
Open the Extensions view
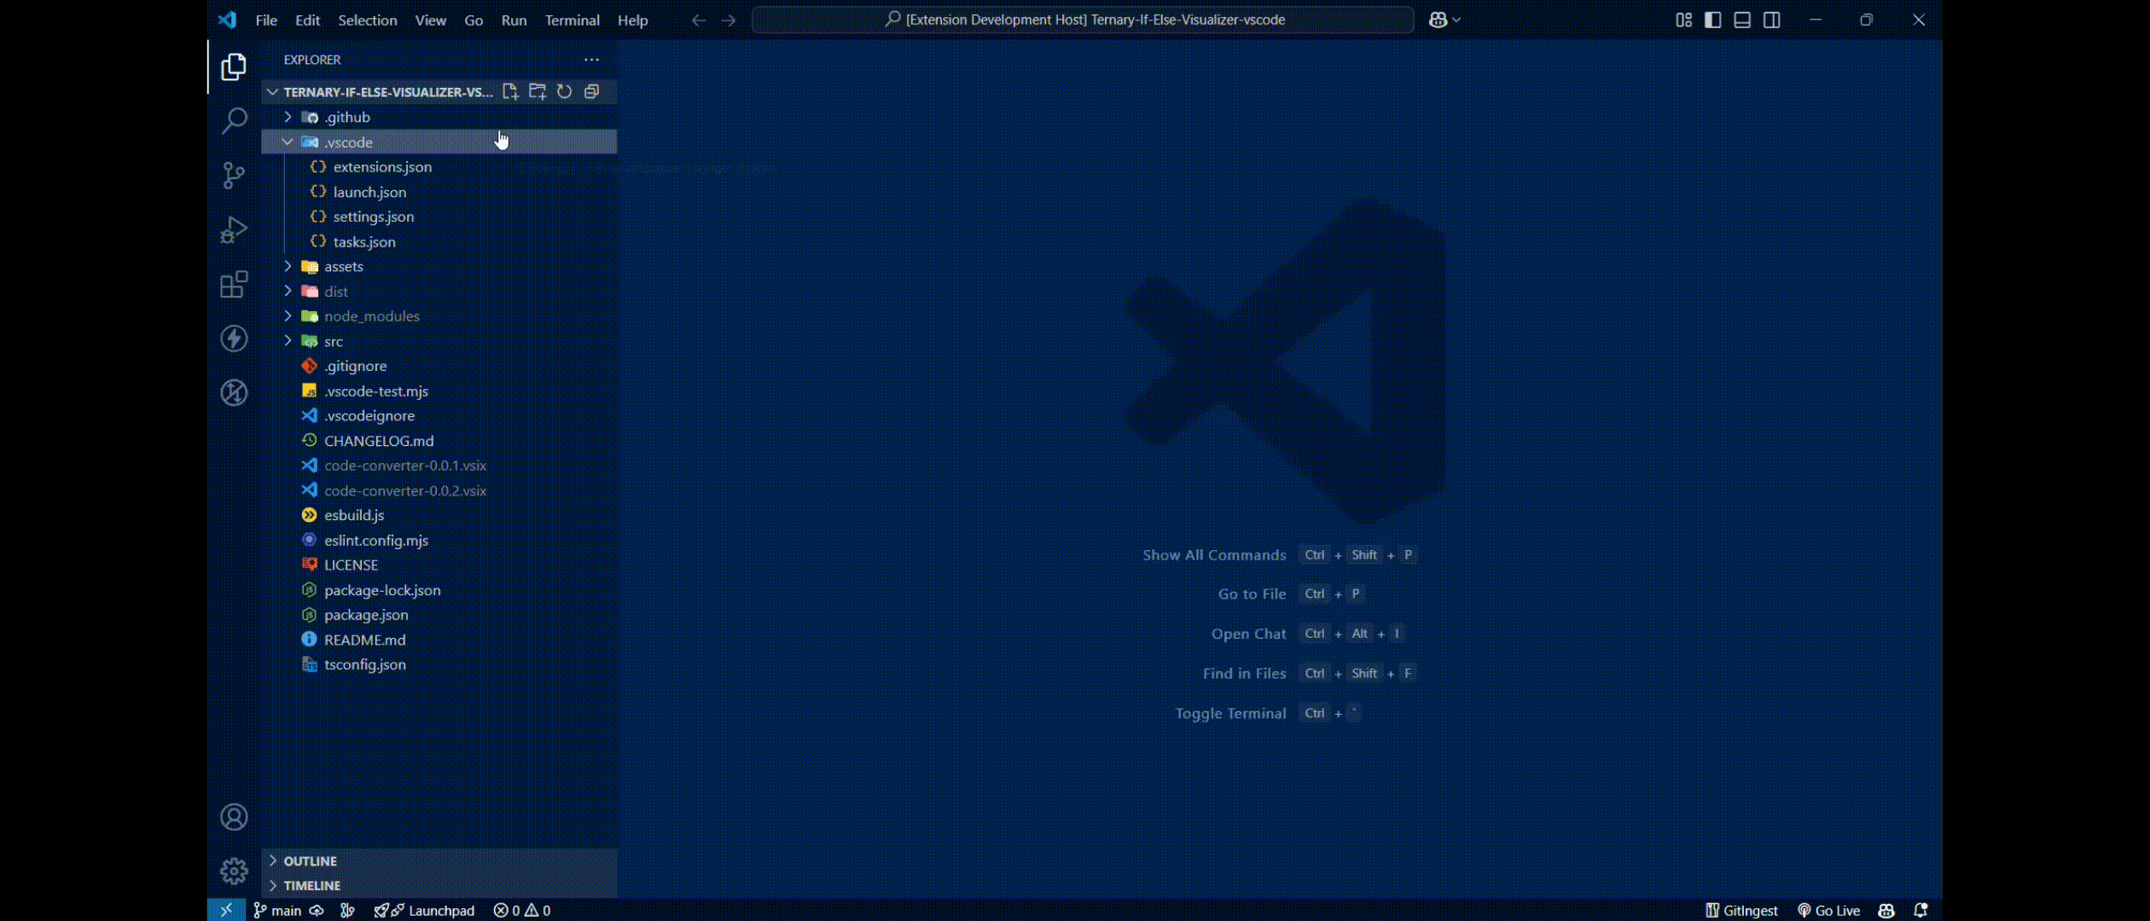(234, 284)
